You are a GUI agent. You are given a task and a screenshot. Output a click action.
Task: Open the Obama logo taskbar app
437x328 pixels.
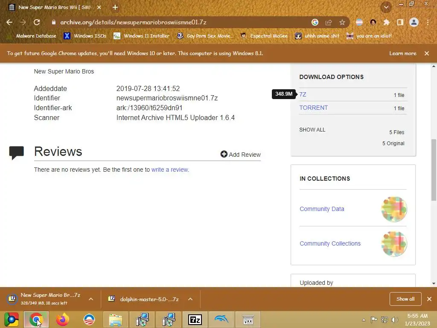click(x=89, y=319)
